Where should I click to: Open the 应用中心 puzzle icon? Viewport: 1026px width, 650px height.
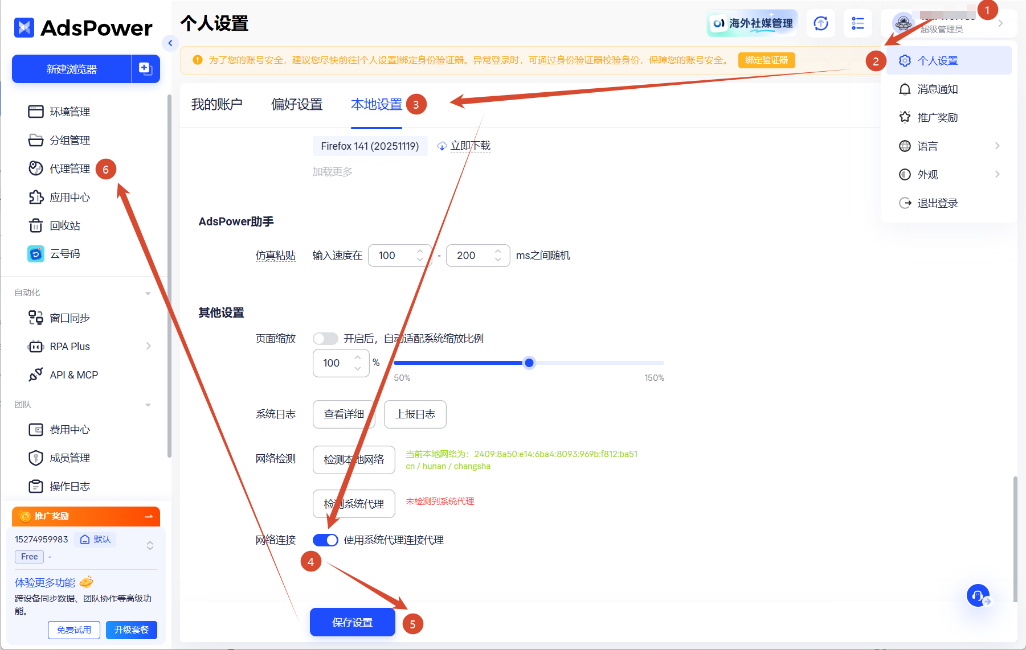[x=36, y=198]
